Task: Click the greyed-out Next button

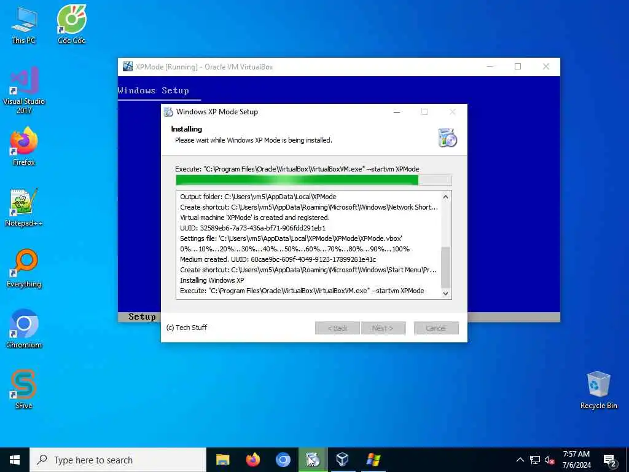Action: click(383, 328)
